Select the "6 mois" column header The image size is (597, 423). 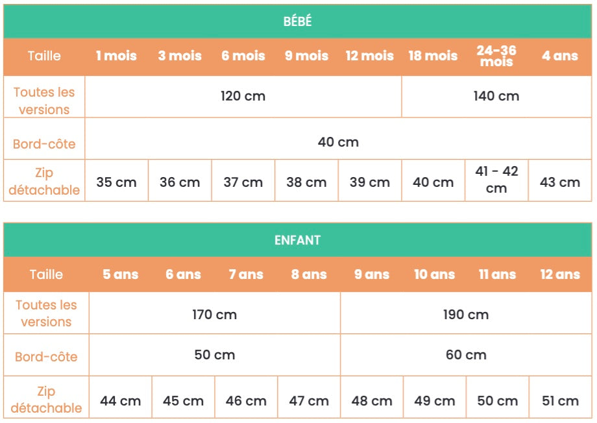pyautogui.click(x=243, y=56)
